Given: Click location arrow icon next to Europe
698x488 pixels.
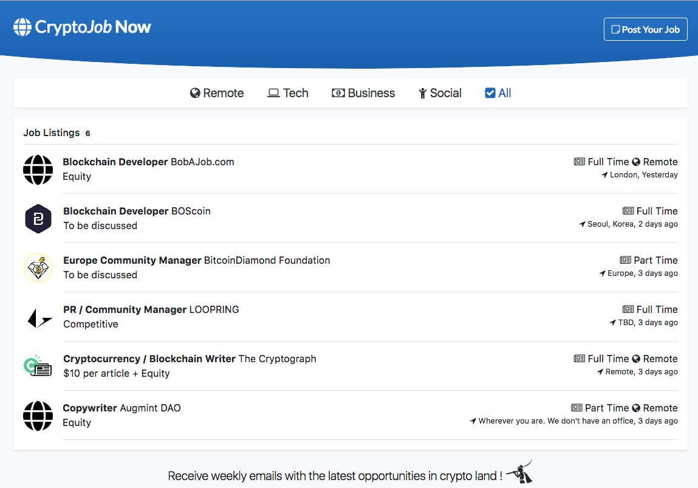Looking at the screenshot, I should [x=602, y=273].
